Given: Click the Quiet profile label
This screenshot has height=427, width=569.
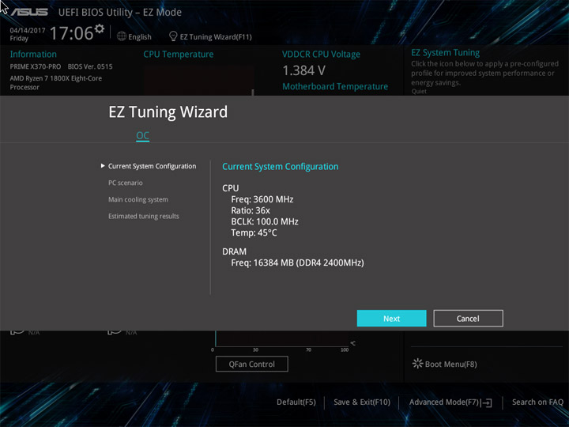Looking at the screenshot, I should [419, 92].
